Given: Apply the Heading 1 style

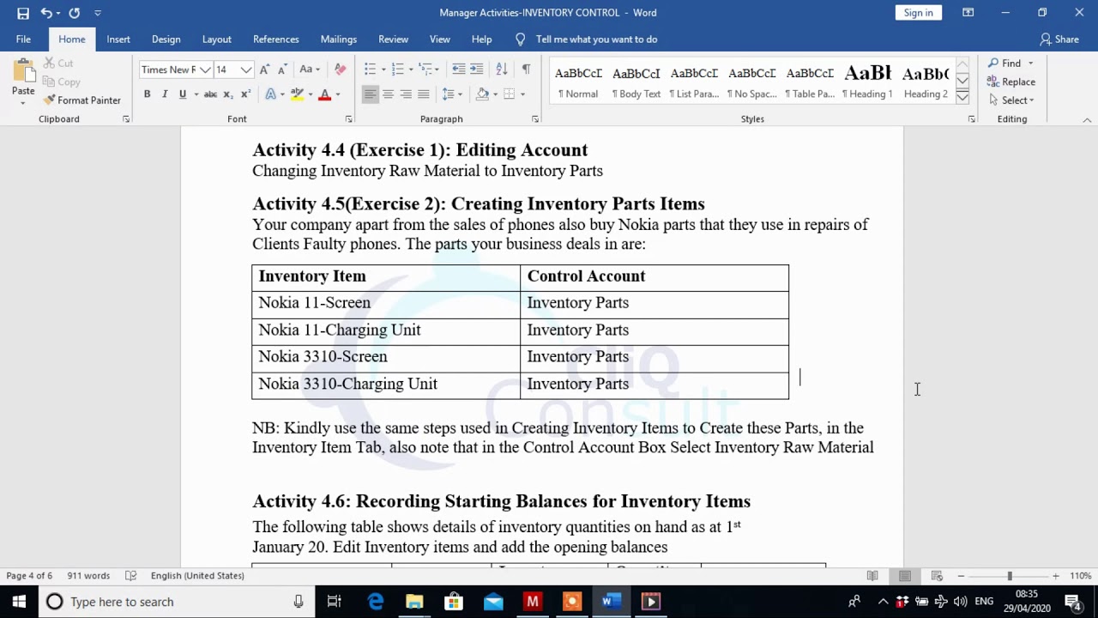Looking at the screenshot, I should point(867,81).
